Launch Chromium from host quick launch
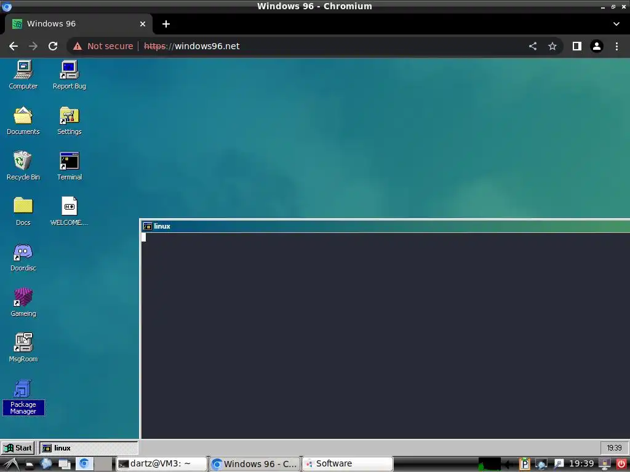 coord(84,464)
